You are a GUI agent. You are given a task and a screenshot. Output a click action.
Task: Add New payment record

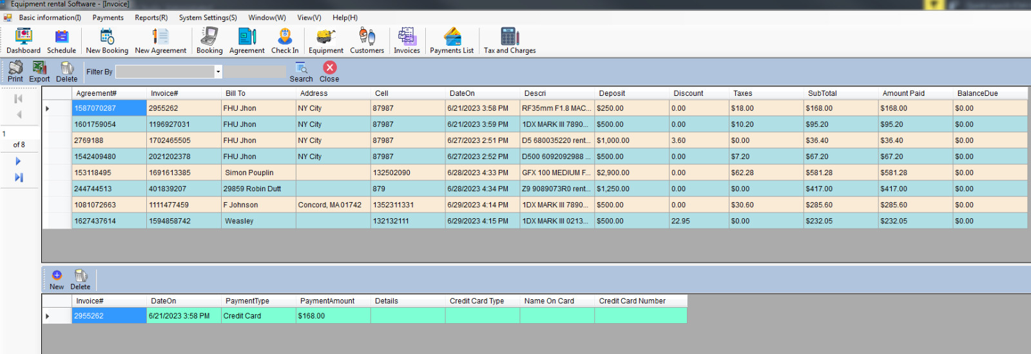coord(57,280)
